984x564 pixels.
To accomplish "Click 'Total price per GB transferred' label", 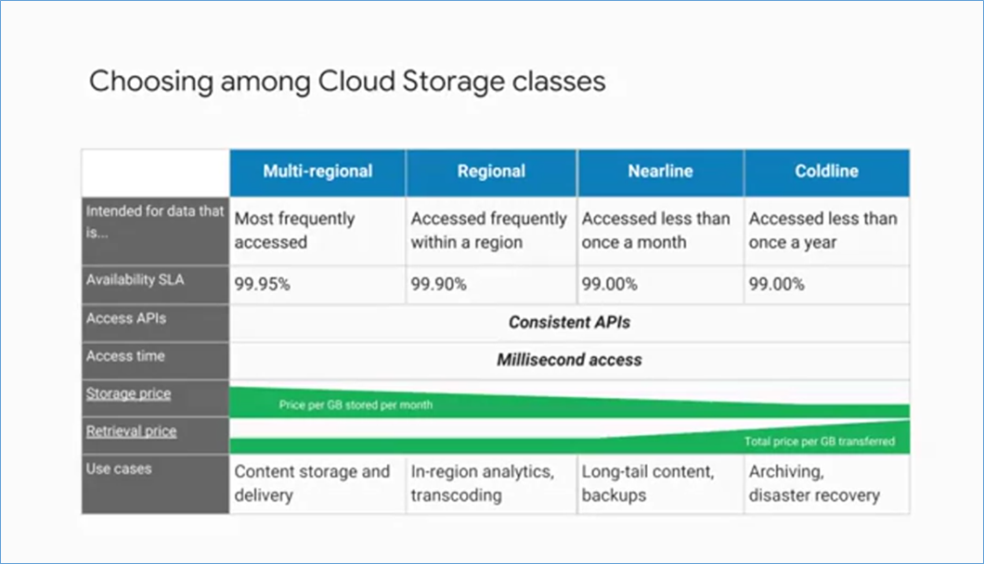I will pyautogui.click(x=820, y=441).
